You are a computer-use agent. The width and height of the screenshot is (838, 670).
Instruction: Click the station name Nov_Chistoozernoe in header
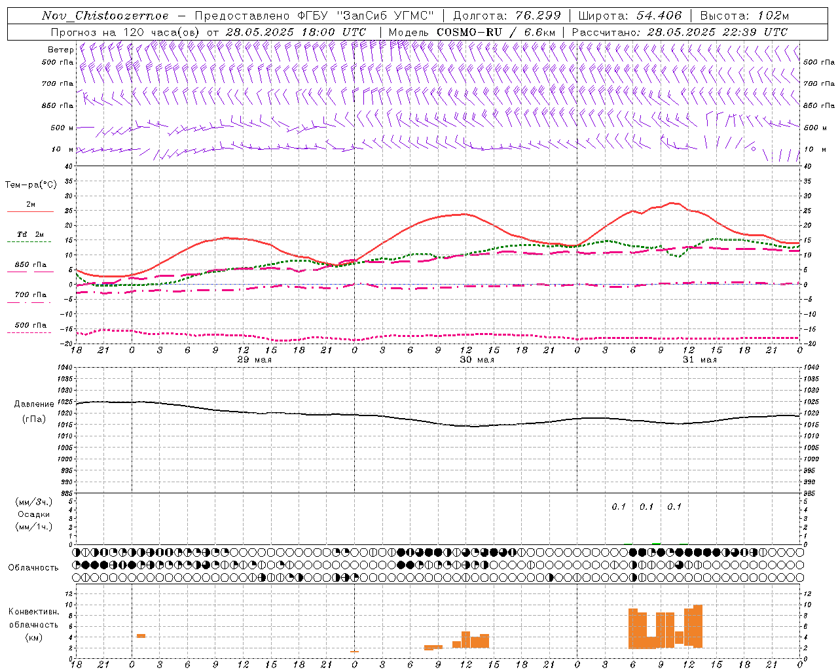point(105,16)
